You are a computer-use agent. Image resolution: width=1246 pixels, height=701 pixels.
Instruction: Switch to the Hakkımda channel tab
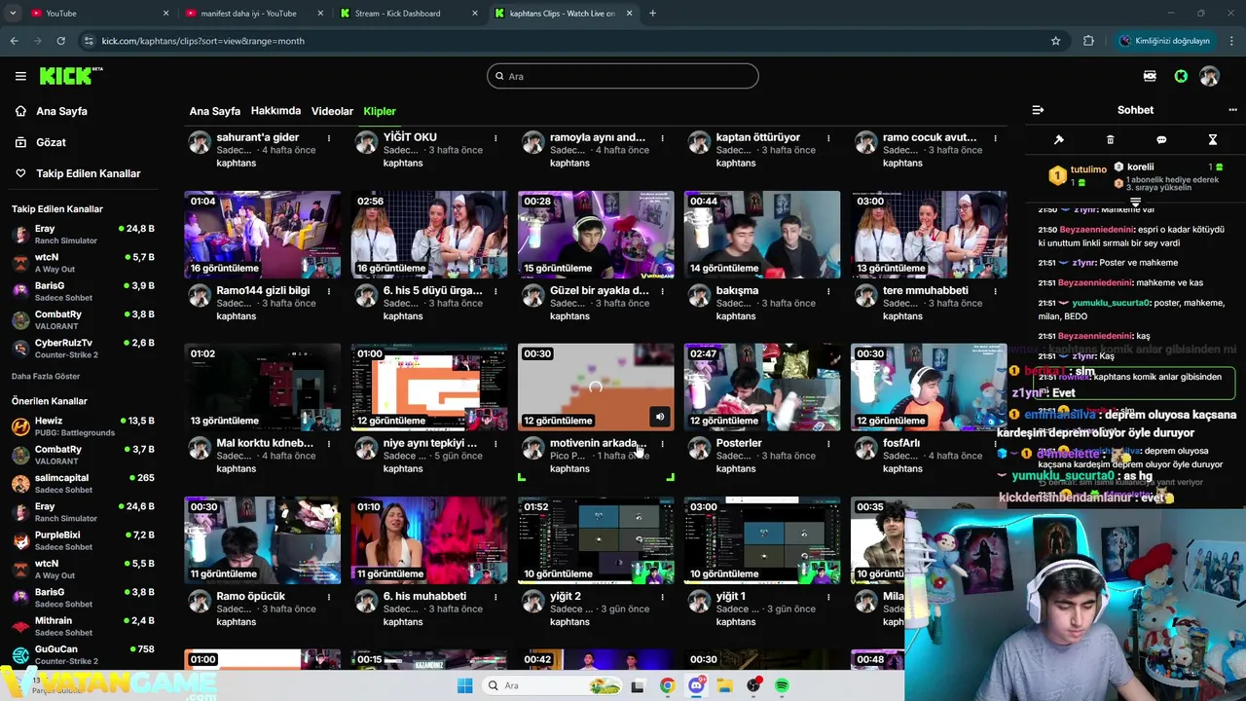(275, 111)
